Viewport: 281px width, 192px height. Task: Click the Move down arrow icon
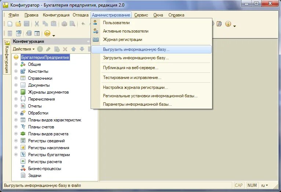click(x=82, y=49)
